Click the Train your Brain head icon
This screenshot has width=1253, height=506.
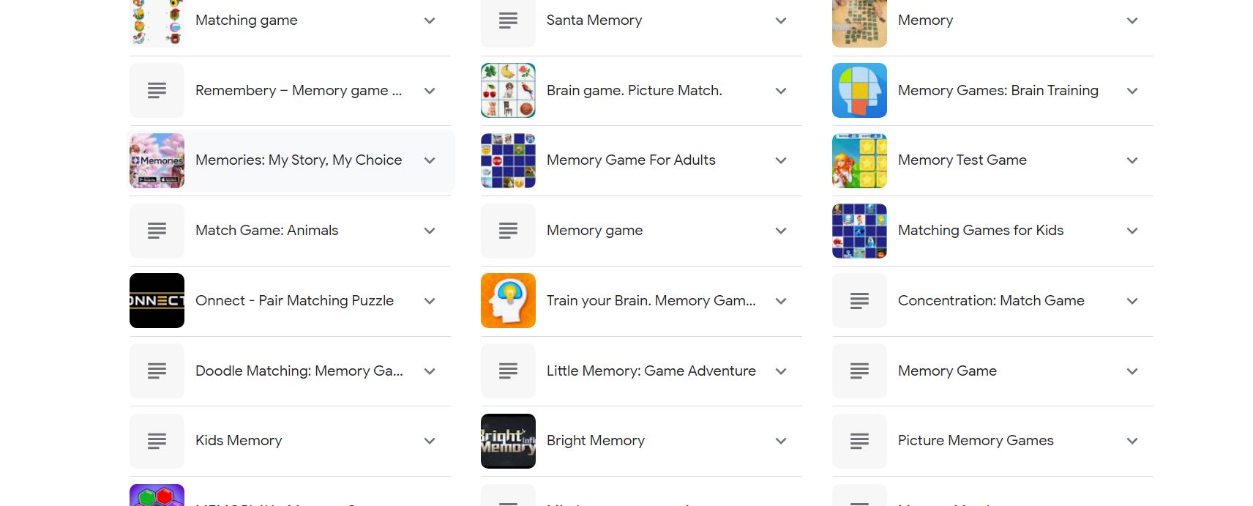(x=508, y=300)
